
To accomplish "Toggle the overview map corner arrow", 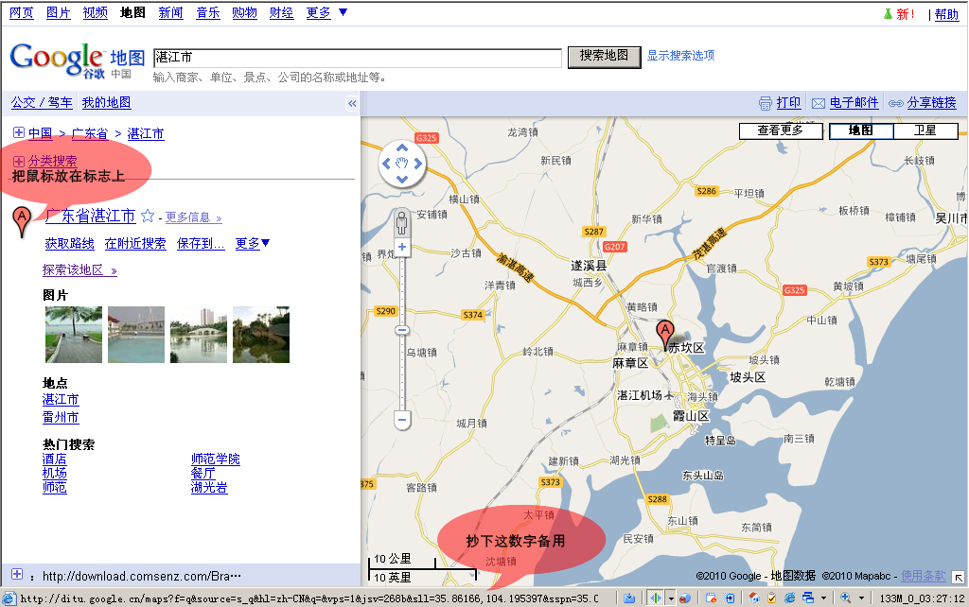I will [x=958, y=578].
